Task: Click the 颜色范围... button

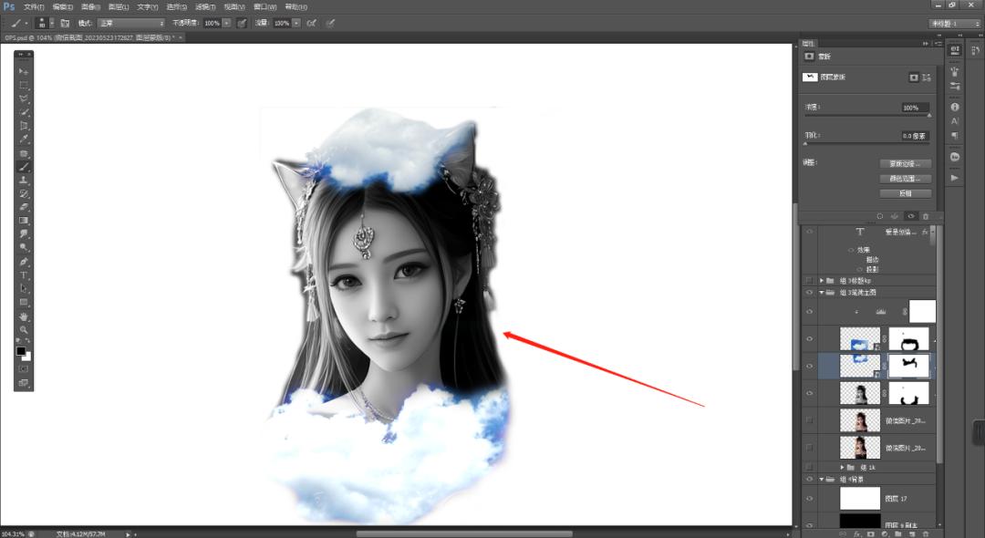Action: pos(905,179)
